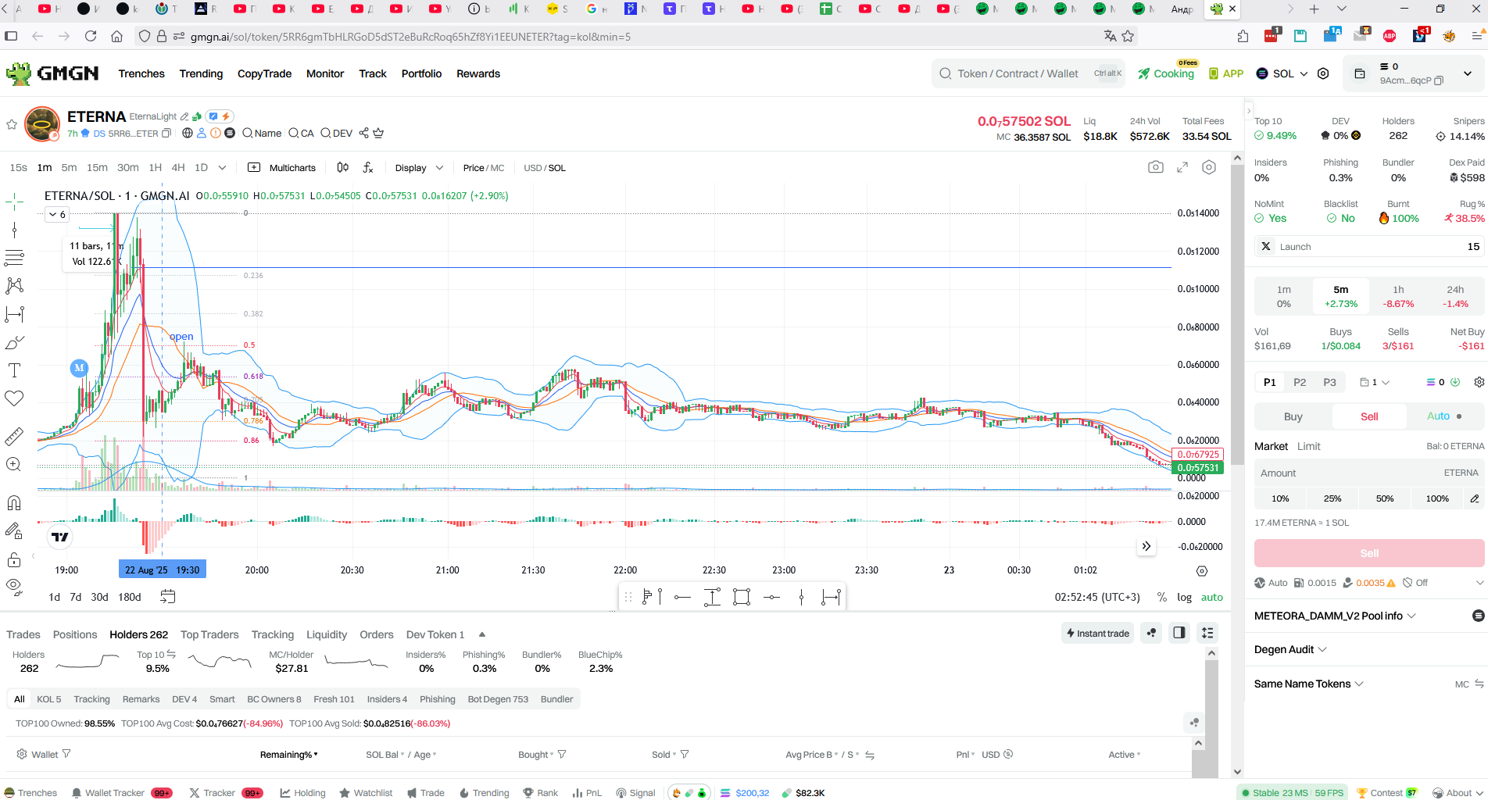Open more timeframe intervals dropdown
This screenshot has width=1488, height=800.
click(222, 167)
